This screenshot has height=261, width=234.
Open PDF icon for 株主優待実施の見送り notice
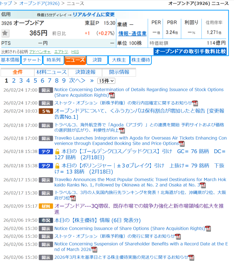191,257
